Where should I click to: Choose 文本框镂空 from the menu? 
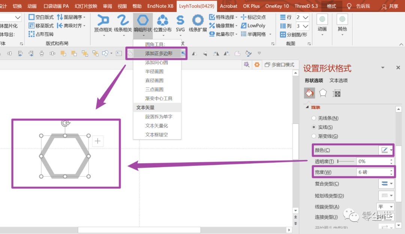(157, 135)
